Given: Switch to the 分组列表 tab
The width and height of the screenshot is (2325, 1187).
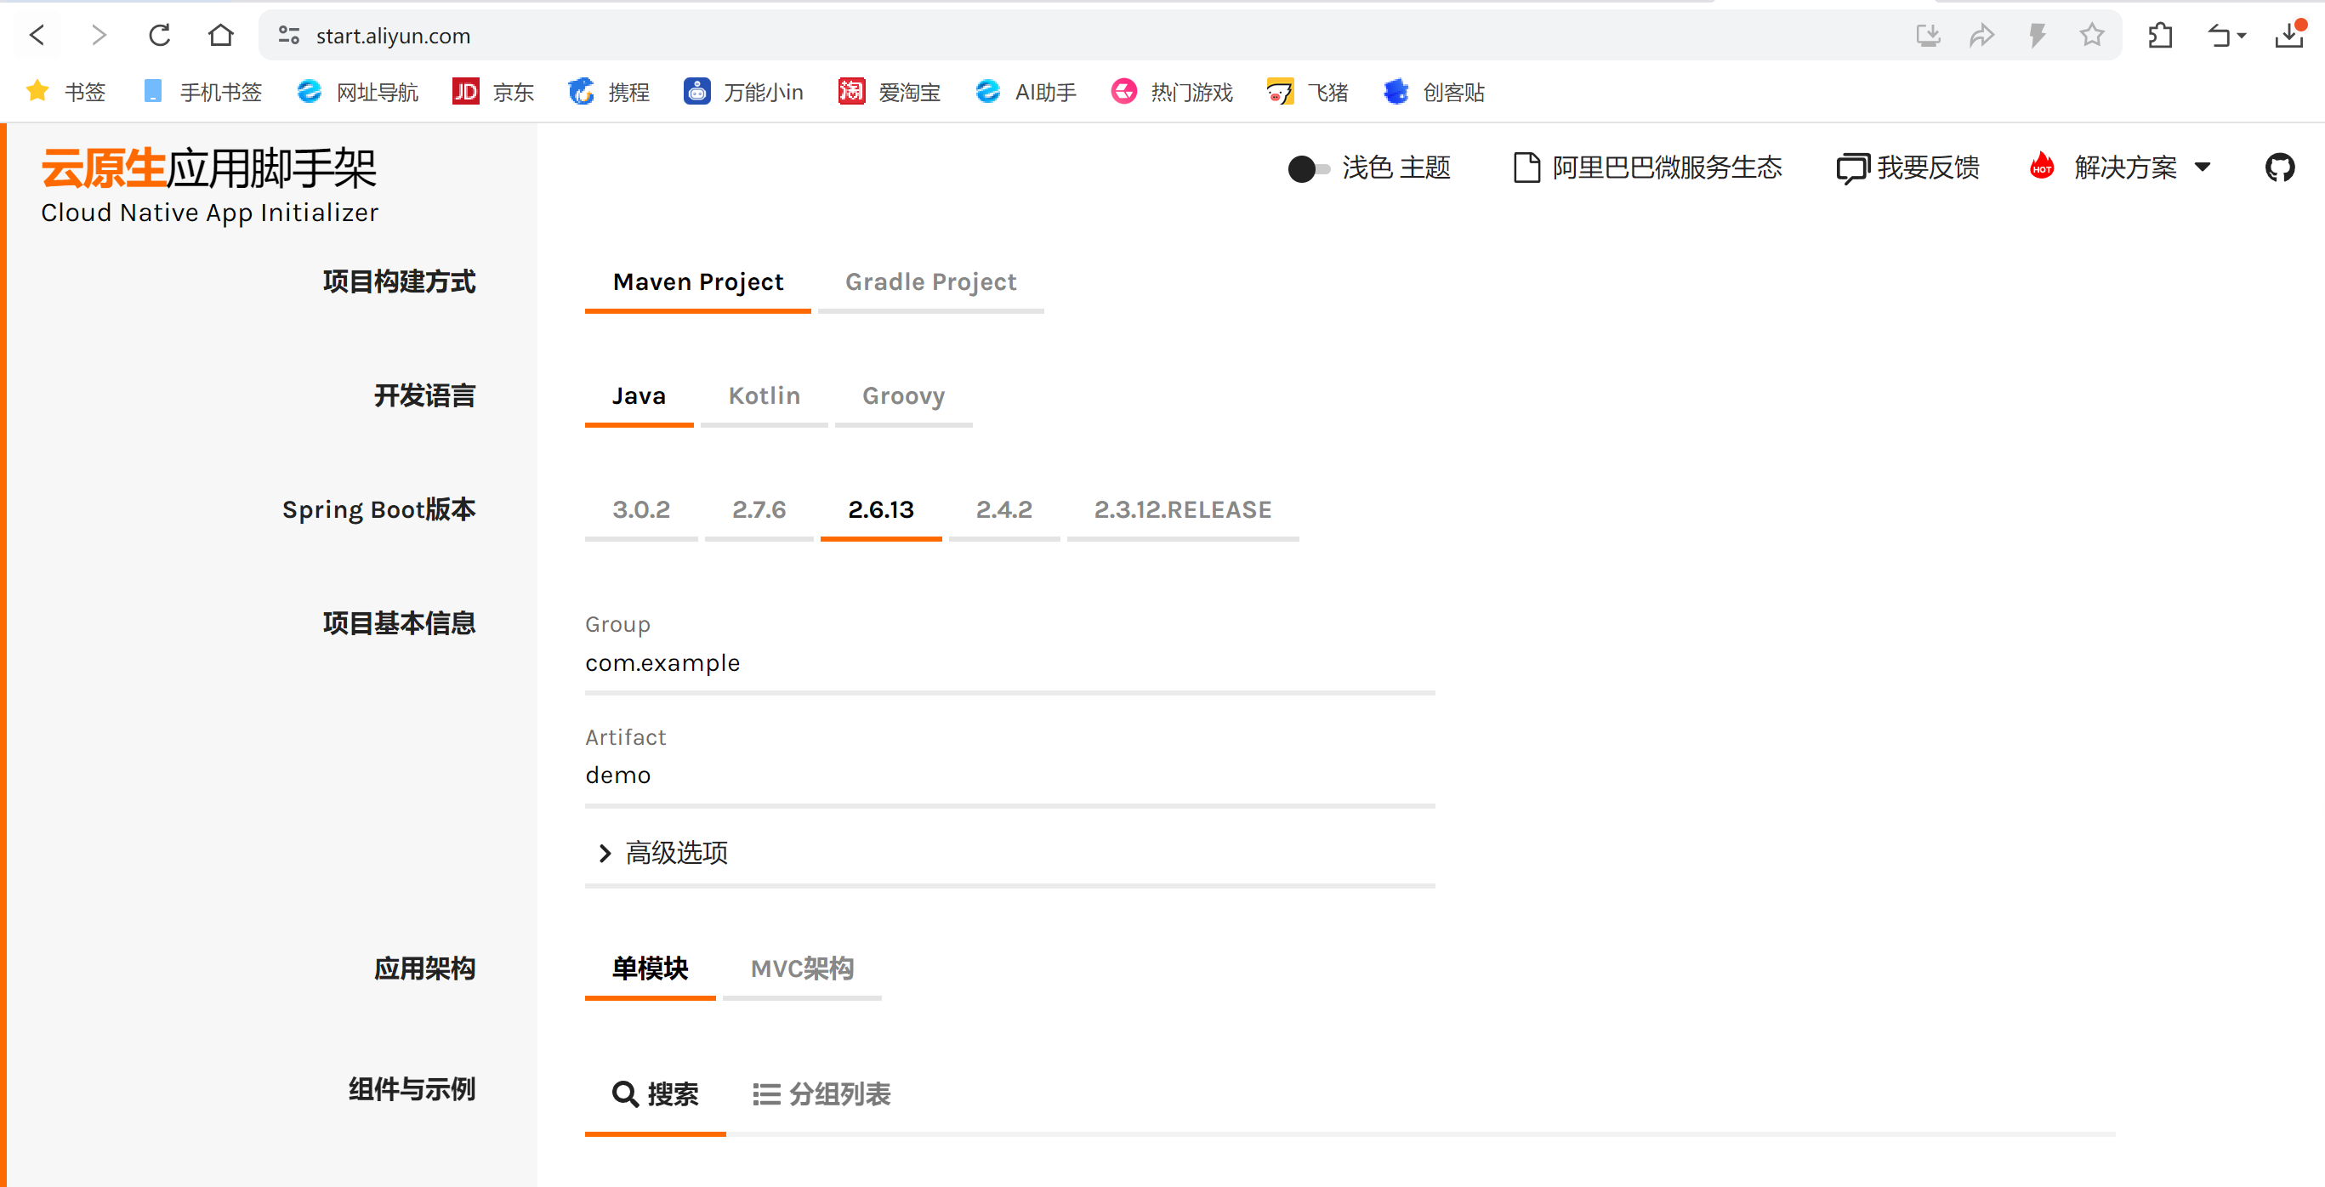Looking at the screenshot, I should click(x=821, y=1094).
